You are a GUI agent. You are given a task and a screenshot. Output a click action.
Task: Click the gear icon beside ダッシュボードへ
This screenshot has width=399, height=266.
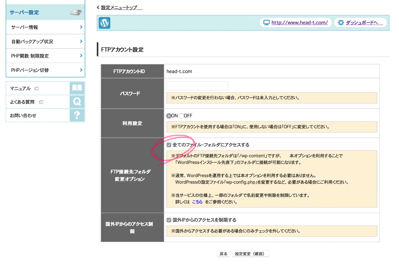341,22
